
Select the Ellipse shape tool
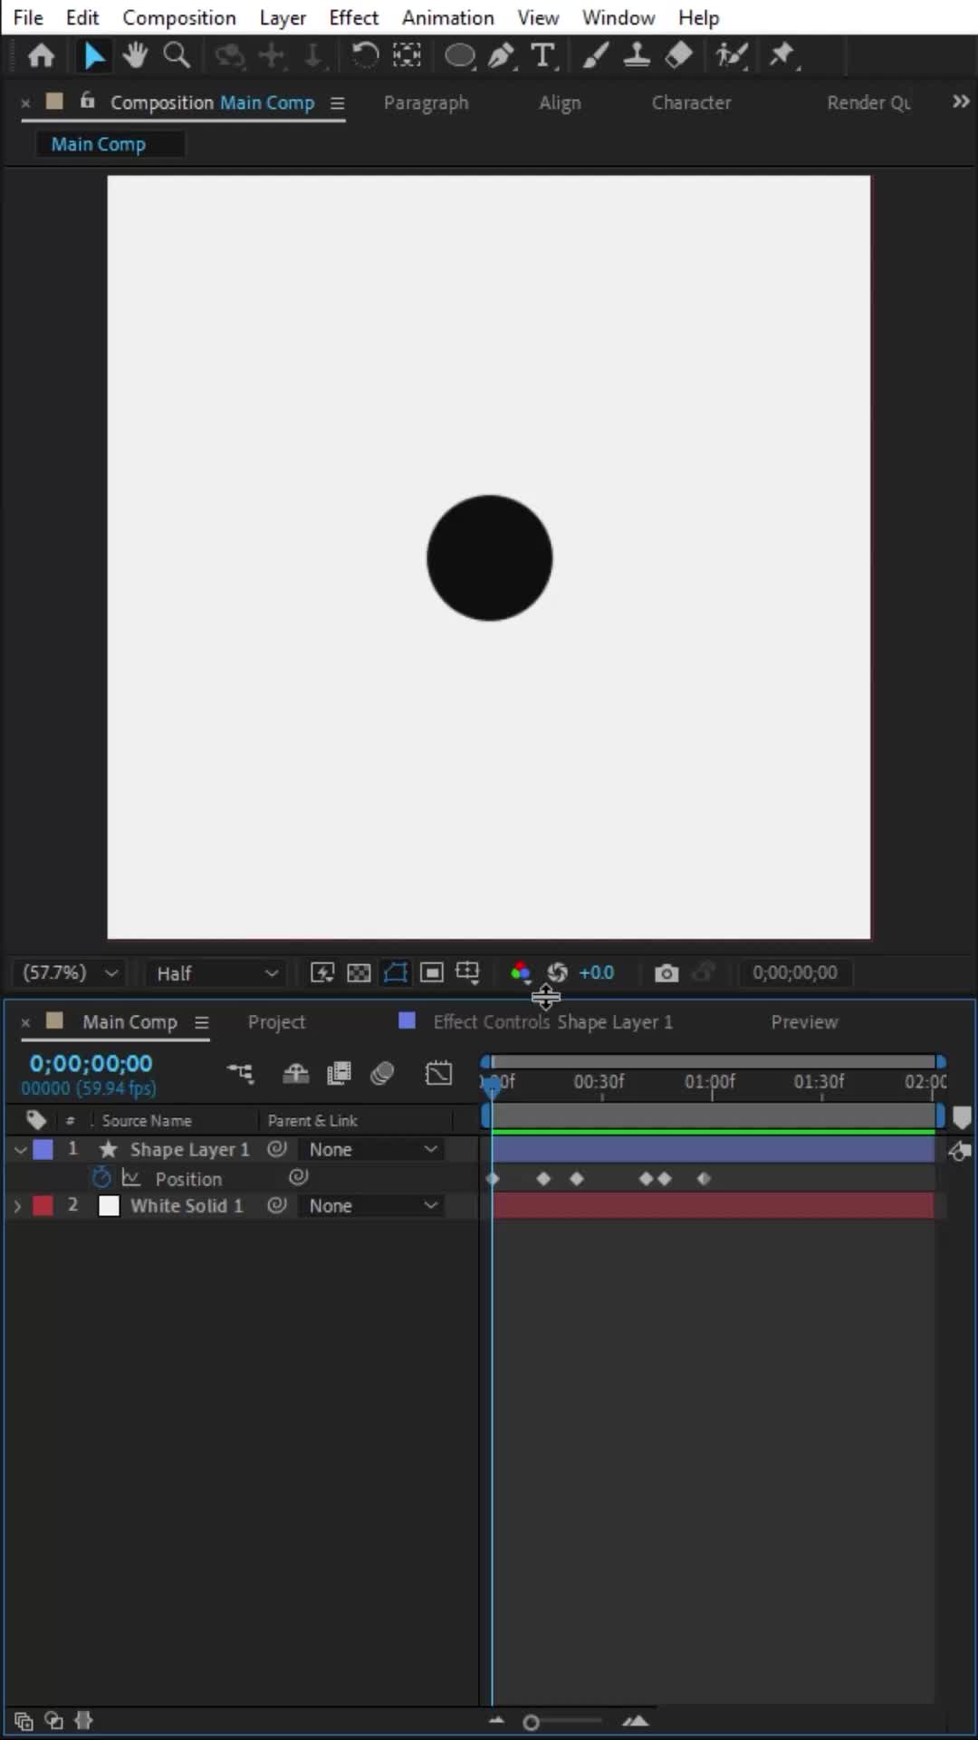click(459, 56)
